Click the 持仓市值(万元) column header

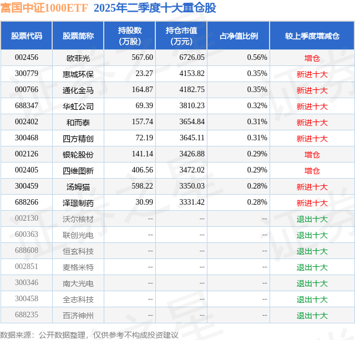181,35
